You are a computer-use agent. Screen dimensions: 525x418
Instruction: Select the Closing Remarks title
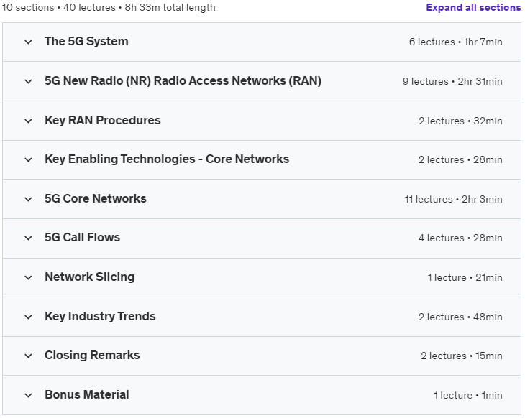92,355
